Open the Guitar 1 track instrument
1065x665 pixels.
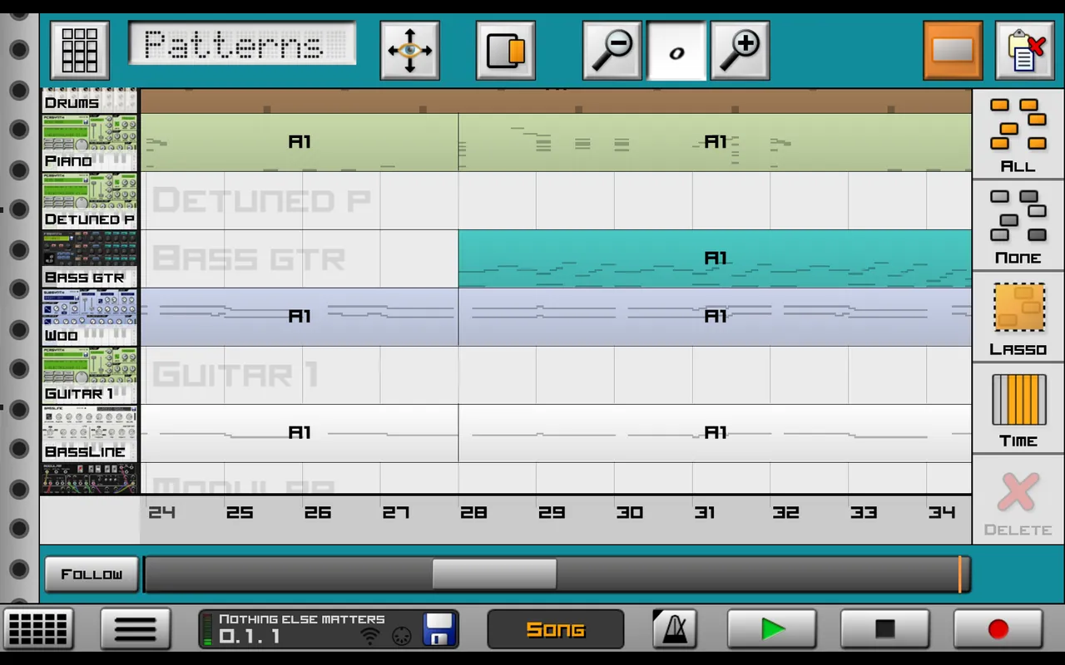tap(89, 376)
